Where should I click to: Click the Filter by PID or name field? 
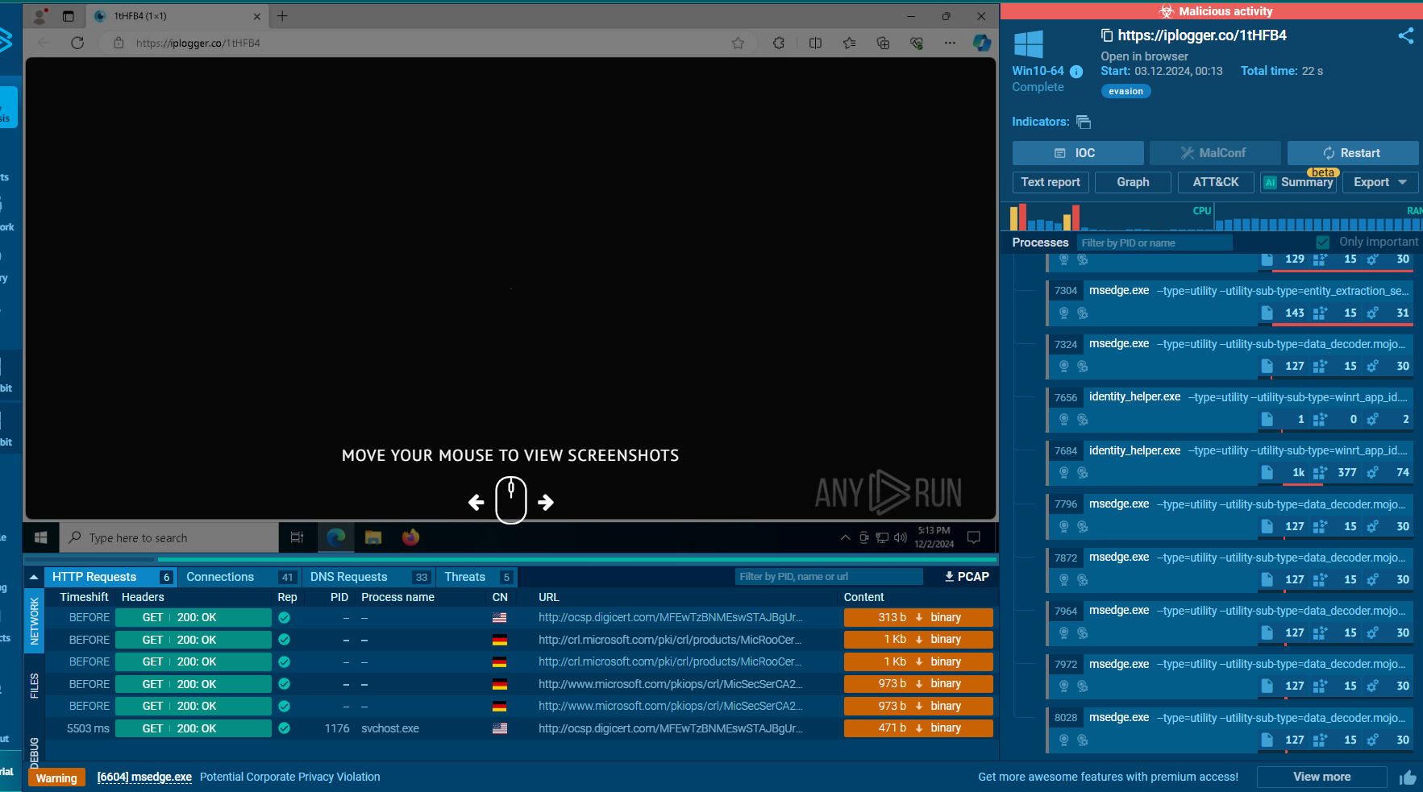click(1154, 243)
